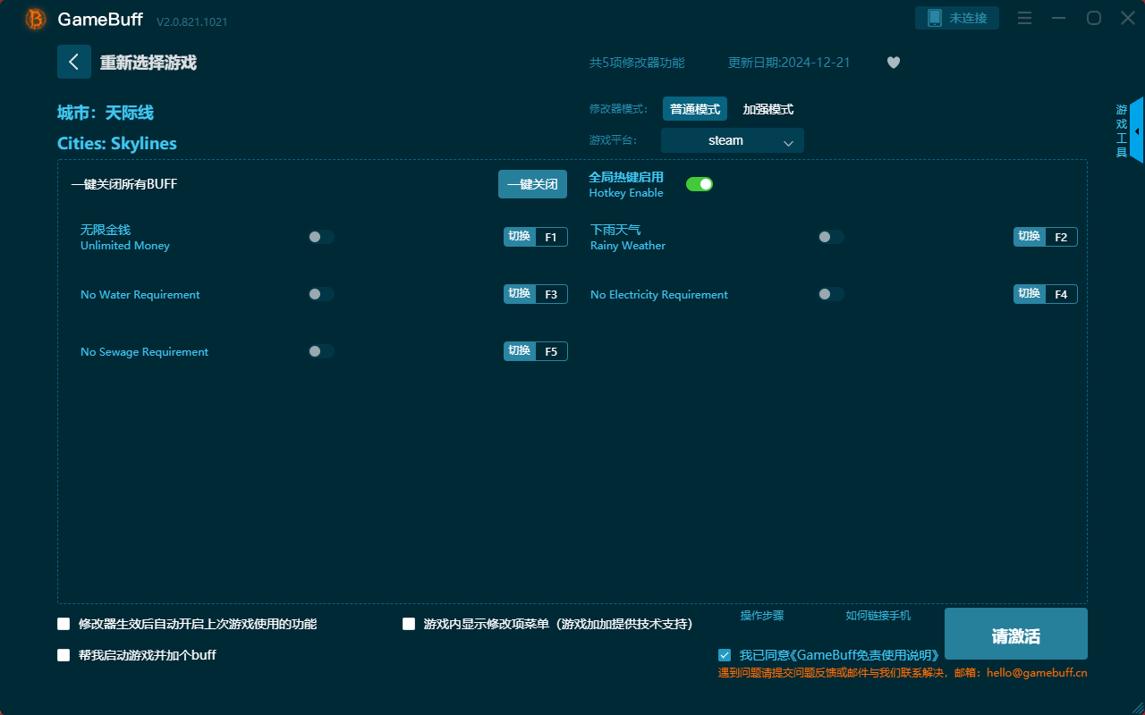This screenshot has width=1145, height=715.
Task: Open the steam platform dropdown
Action: (x=732, y=140)
